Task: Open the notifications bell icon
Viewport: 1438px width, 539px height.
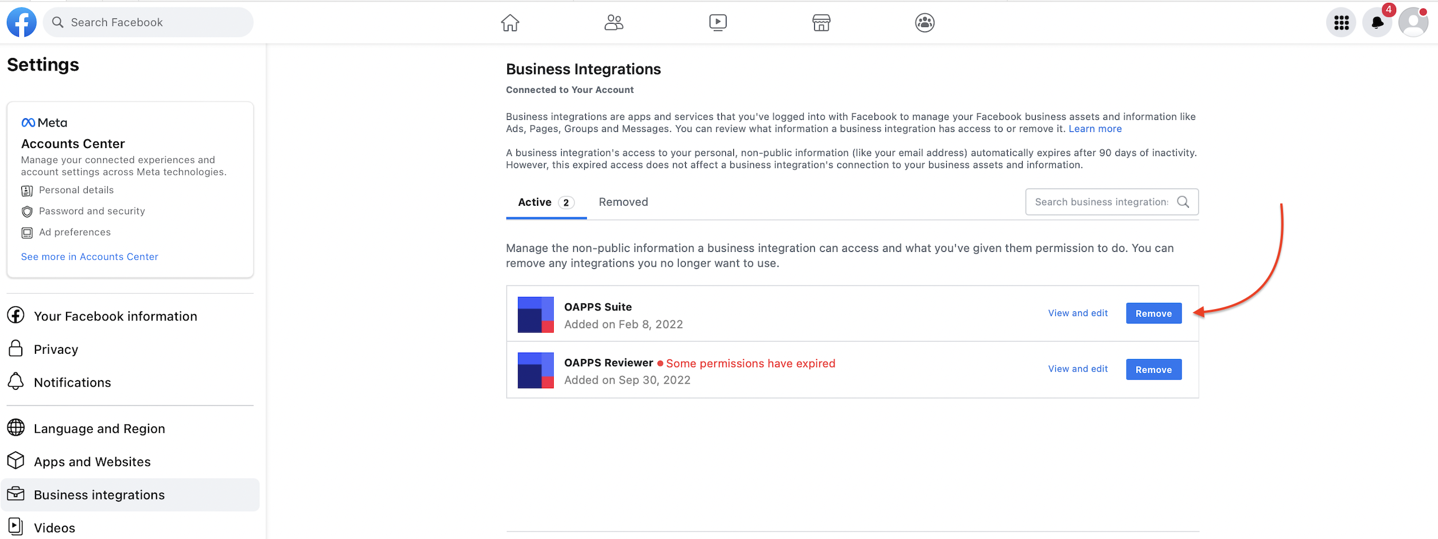Action: (x=1377, y=23)
